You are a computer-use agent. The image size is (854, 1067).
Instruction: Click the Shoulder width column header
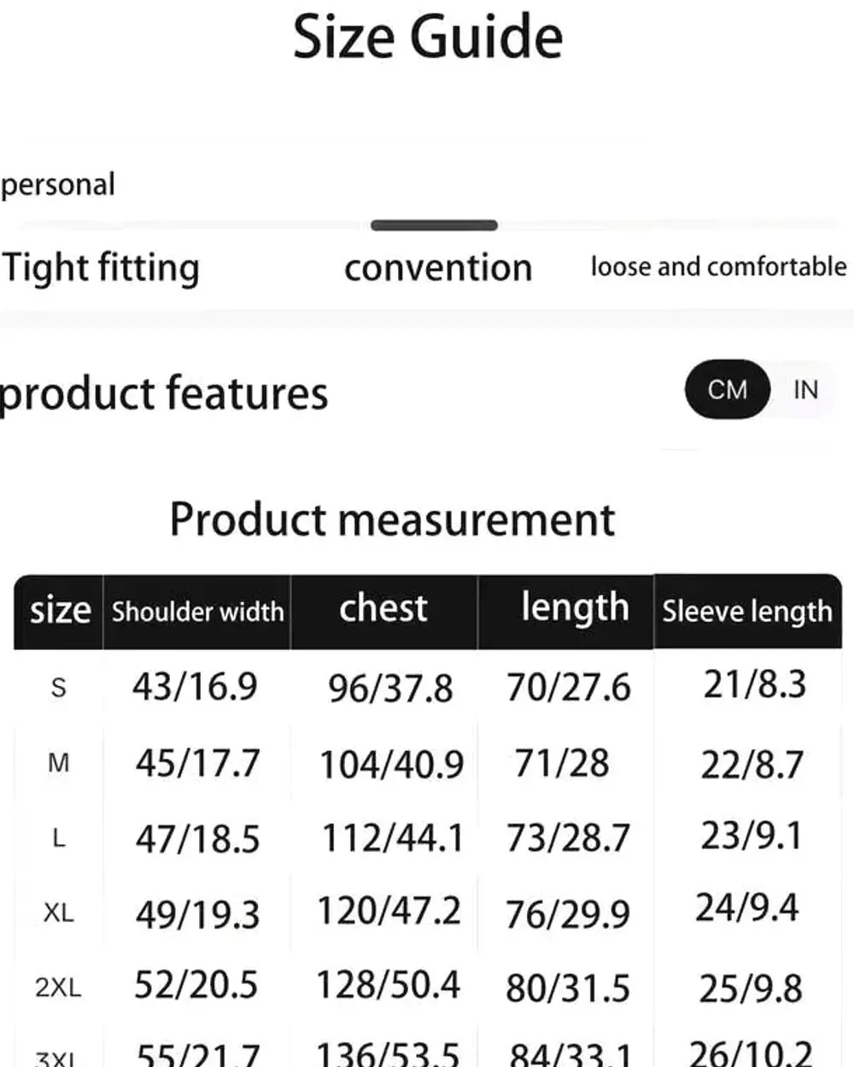(197, 612)
